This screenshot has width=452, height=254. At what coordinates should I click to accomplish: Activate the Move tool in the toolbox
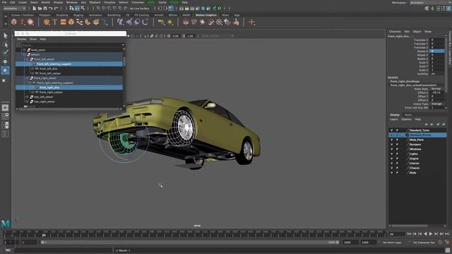pos(5,61)
